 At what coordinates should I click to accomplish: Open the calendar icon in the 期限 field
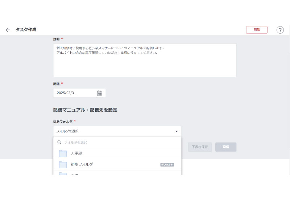coord(99,93)
